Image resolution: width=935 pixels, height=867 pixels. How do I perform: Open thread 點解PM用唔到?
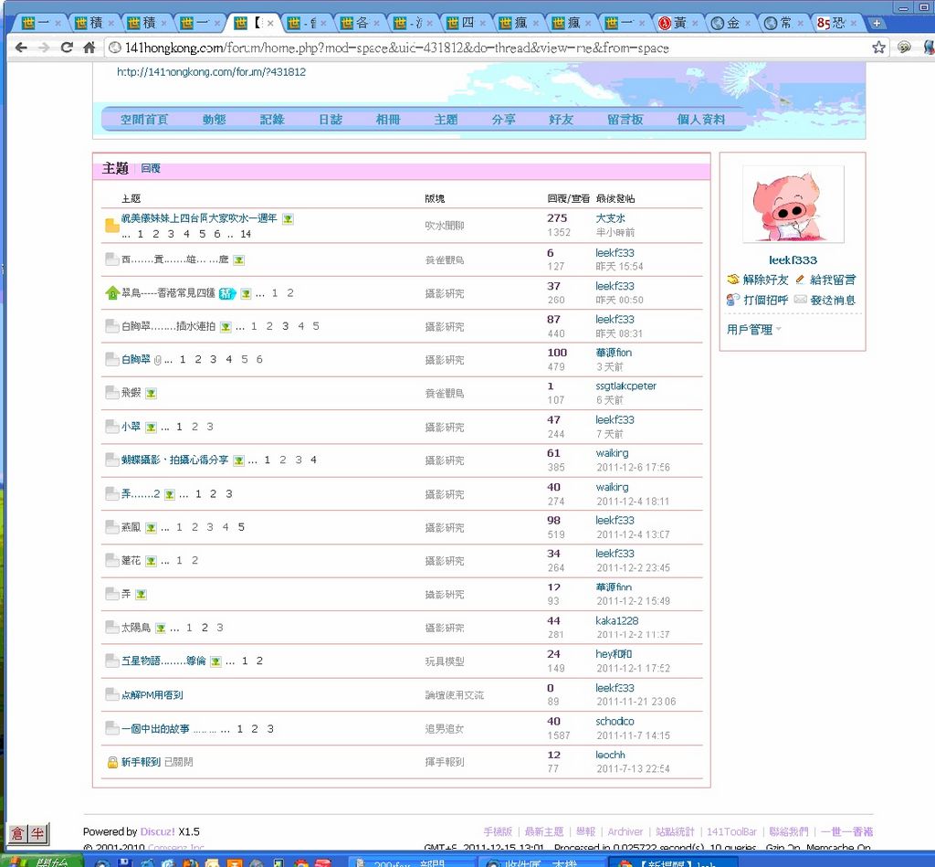(152, 695)
